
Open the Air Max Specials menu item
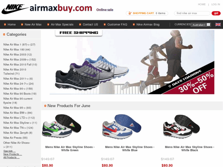pos(62,25)
